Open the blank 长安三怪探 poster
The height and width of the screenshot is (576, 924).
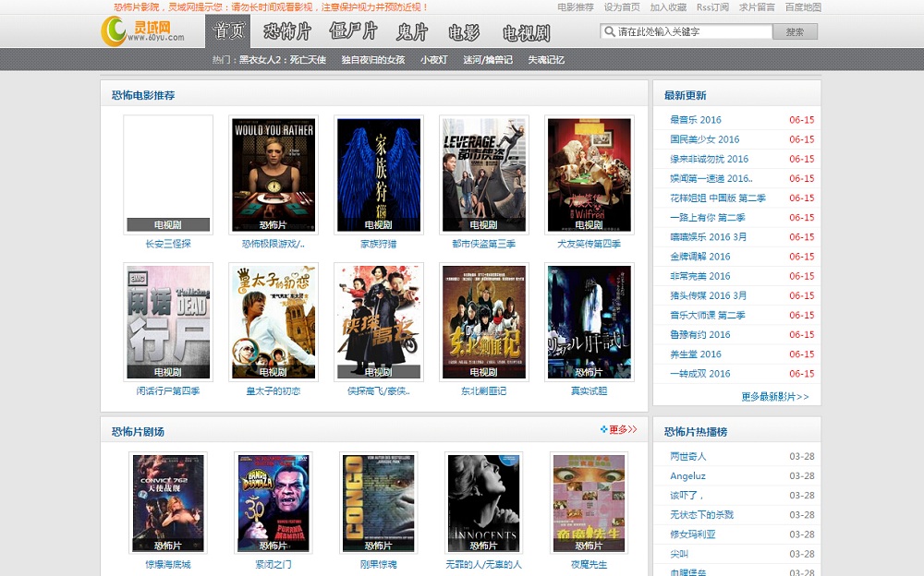(x=168, y=174)
